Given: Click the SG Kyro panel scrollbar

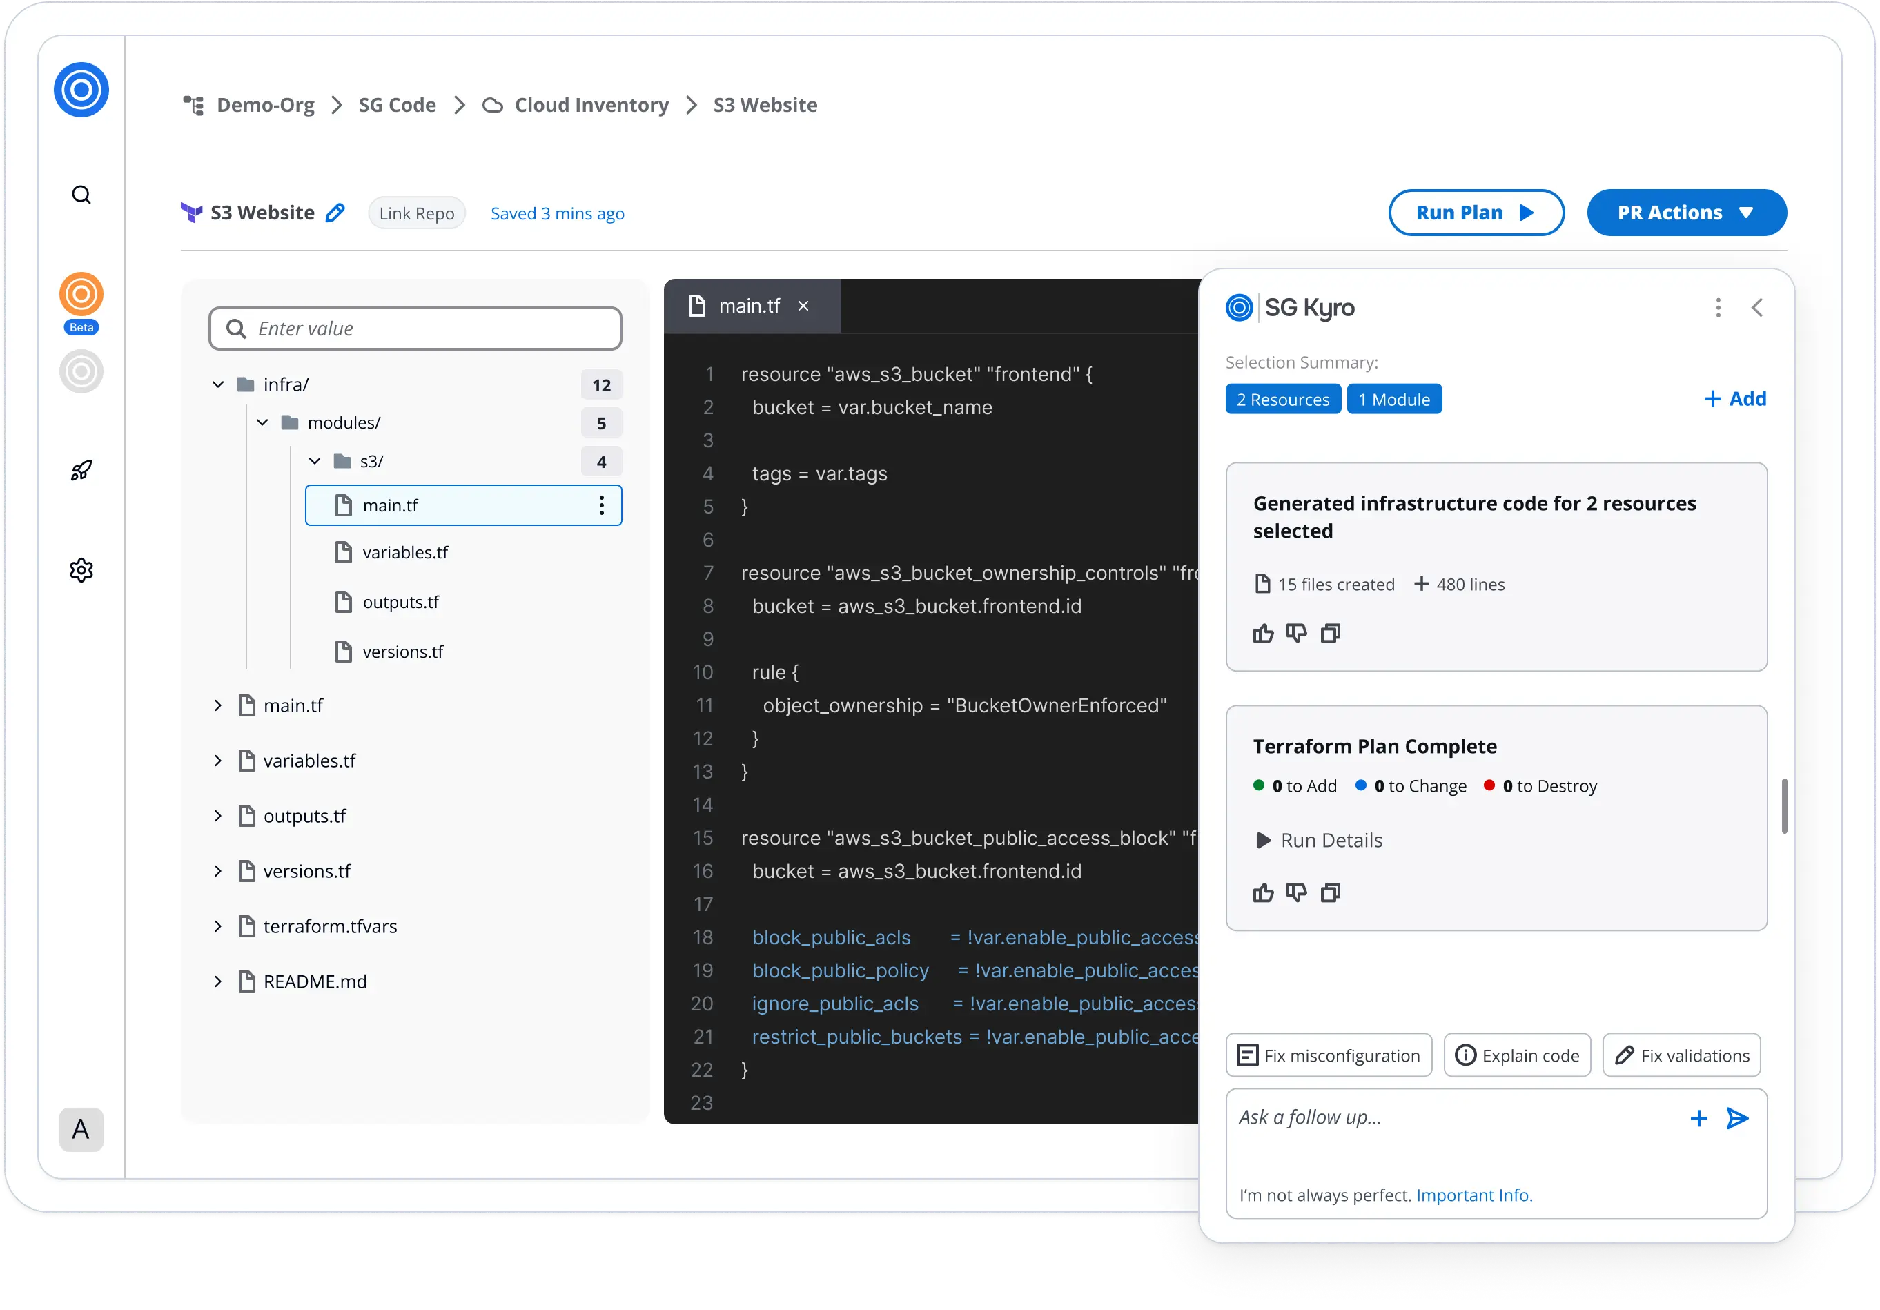Looking at the screenshot, I should [1784, 805].
